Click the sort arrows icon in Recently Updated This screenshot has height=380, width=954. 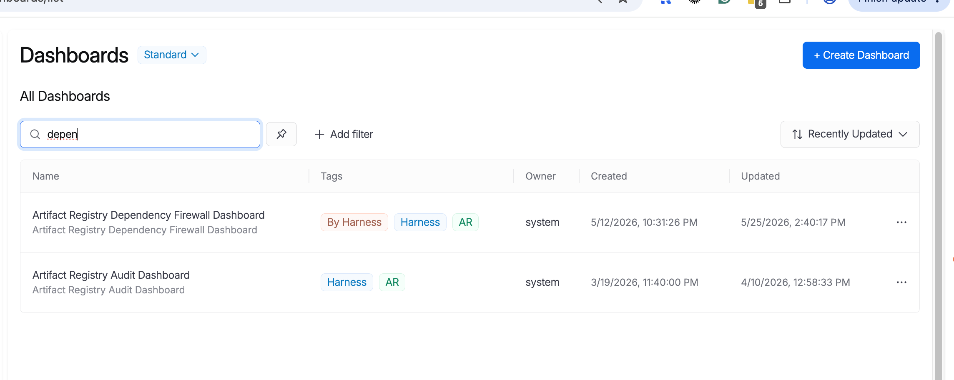point(797,134)
